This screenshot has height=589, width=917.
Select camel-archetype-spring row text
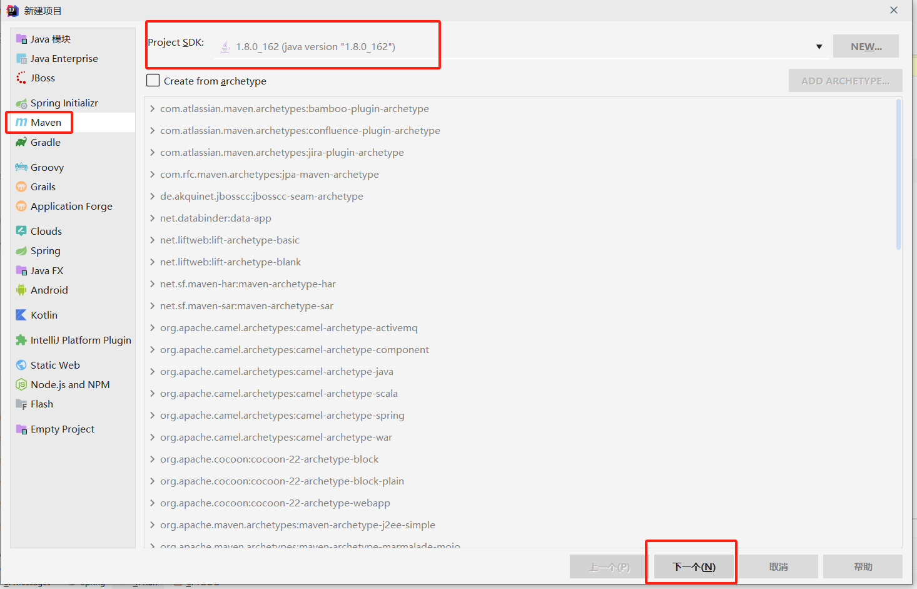point(282,416)
